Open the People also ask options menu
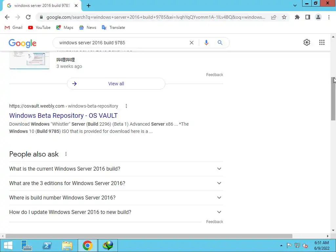336x252 pixels. (x=66, y=154)
